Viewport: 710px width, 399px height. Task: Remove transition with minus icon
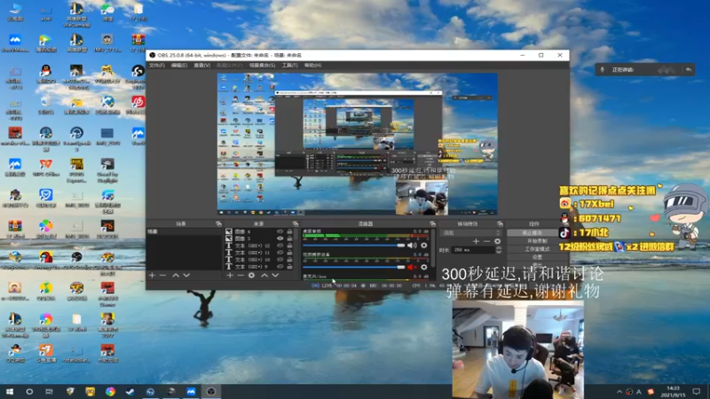pyautogui.click(x=486, y=241)
